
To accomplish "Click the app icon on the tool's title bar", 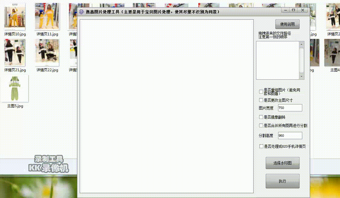I will coord(82,10).
